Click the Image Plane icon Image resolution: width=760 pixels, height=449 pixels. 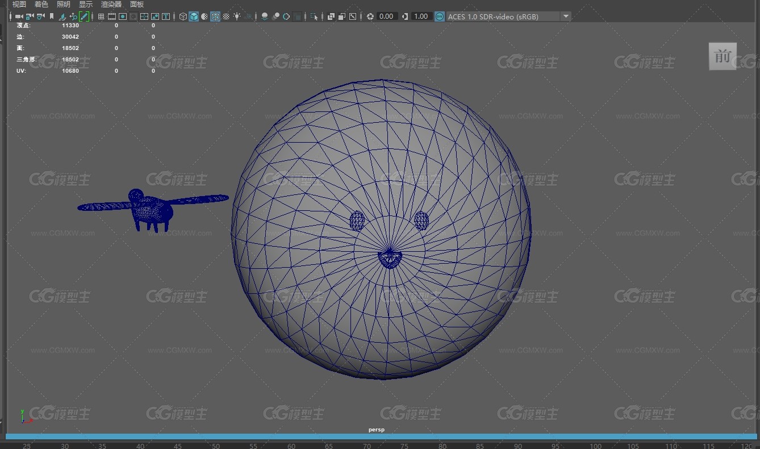click(x=62, y=16)
